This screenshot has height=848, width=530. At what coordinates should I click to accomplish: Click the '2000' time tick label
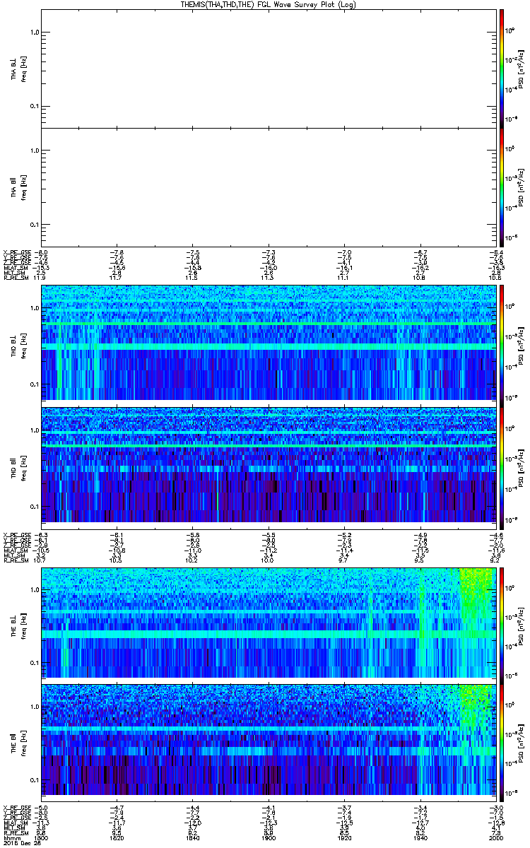pos(495,837)
